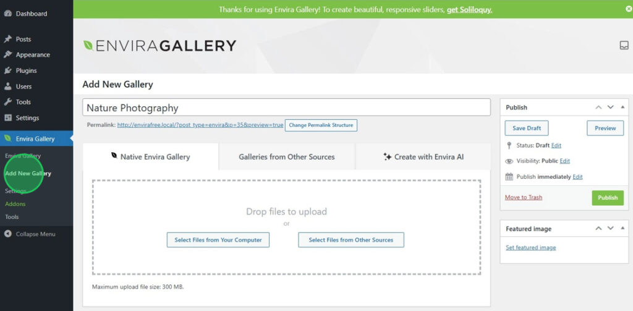633x311 pixels.
Task: Collapse the Featured image panel toggle
Action: tap(622, 228)
